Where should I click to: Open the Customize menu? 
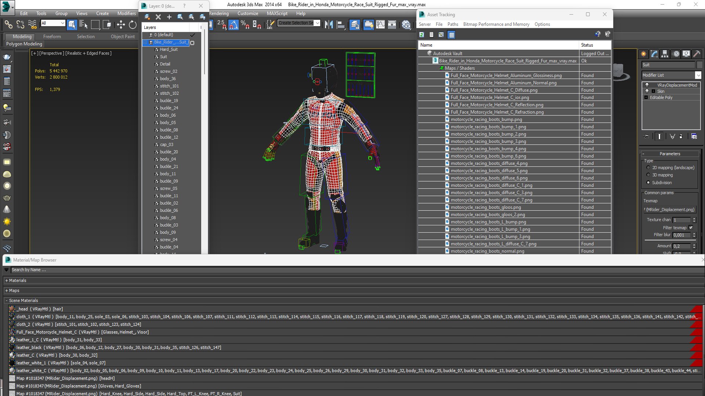[248, 13]
